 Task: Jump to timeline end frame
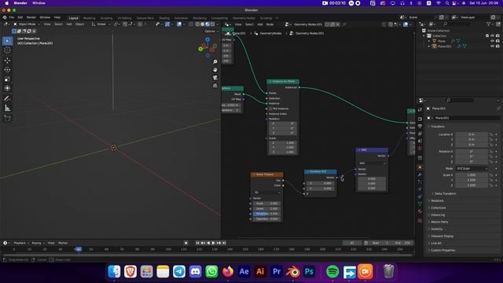[224, 243]
